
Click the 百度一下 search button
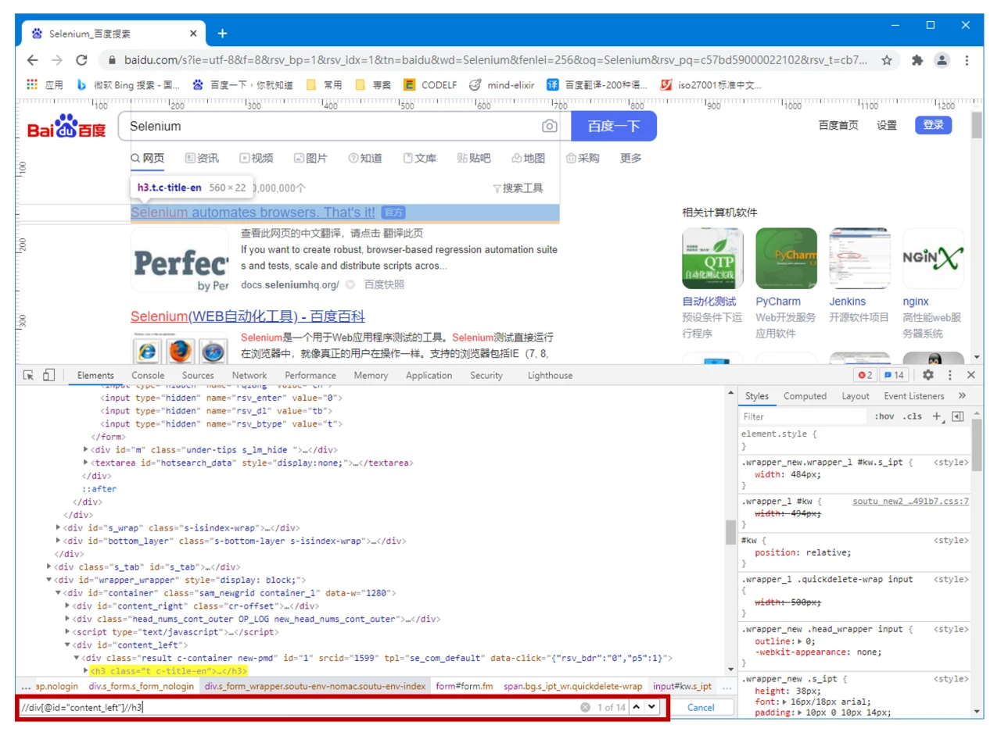pyautogui.click(x=614, y=126)
